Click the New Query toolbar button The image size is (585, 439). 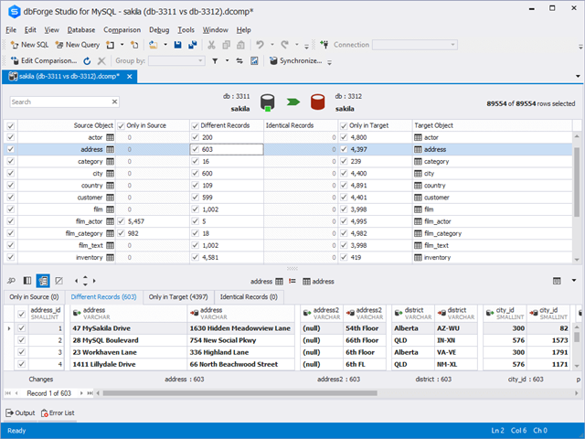tap(78, 44)
